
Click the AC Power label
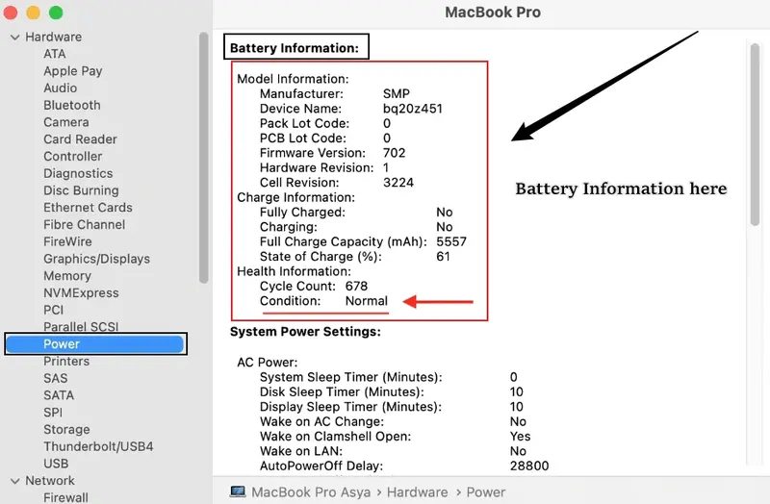[x=268, y=363]
